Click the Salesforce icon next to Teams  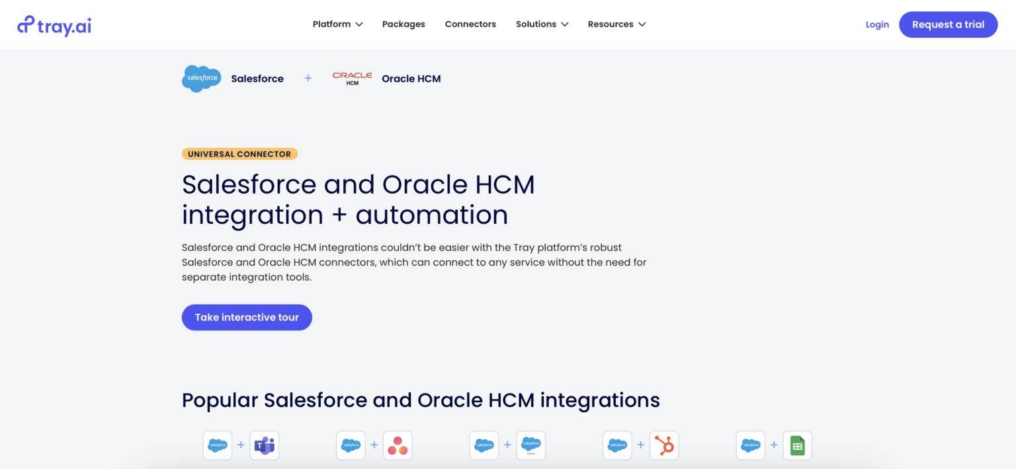(x=218, y=445)
